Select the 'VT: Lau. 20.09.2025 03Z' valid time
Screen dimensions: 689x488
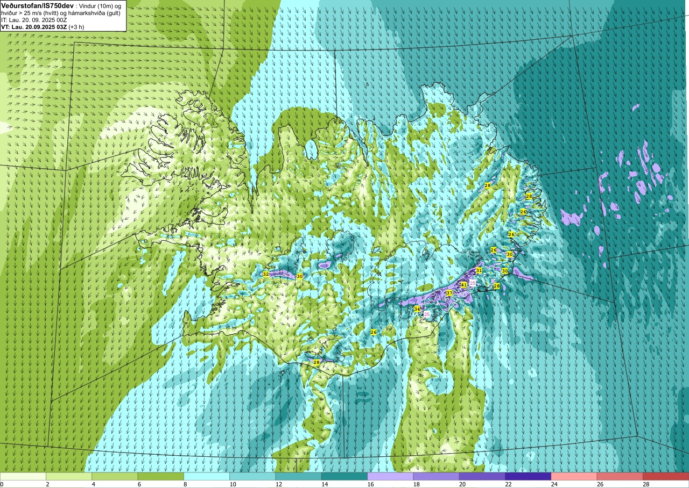[33, 27]
